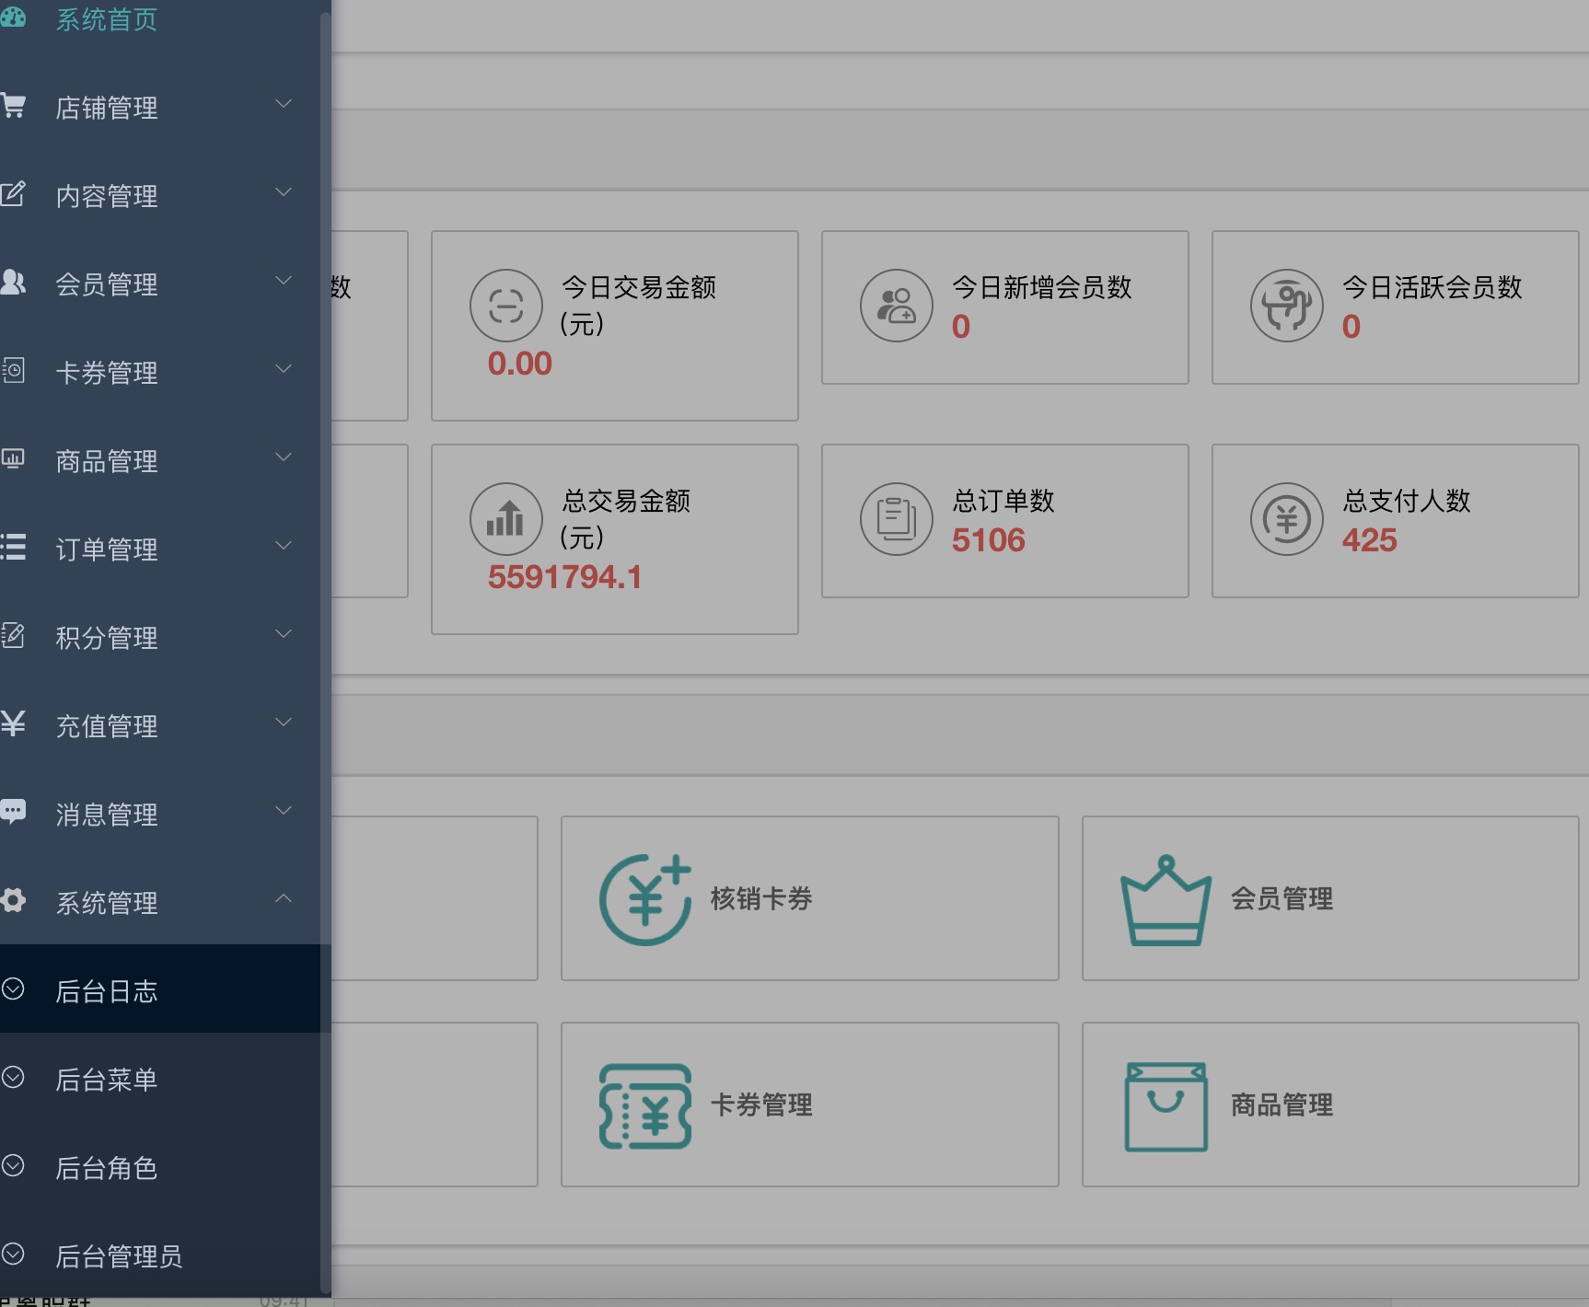The width and height of the screenshot is (1589, 1307).
Task: Click the gear icon beside 系统管理
Action: pyautogui.click(x=13, y=899)
